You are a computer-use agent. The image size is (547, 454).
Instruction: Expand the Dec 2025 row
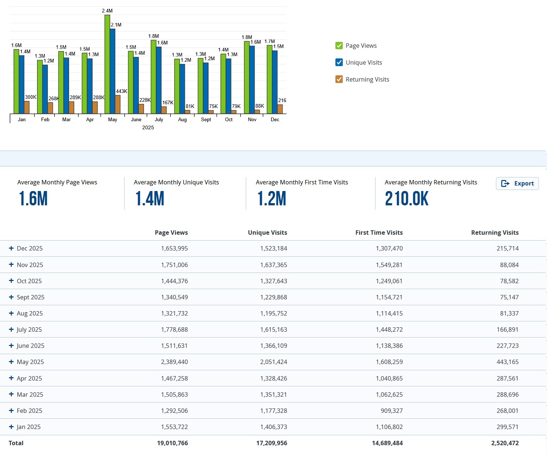[x=11, y=248]
